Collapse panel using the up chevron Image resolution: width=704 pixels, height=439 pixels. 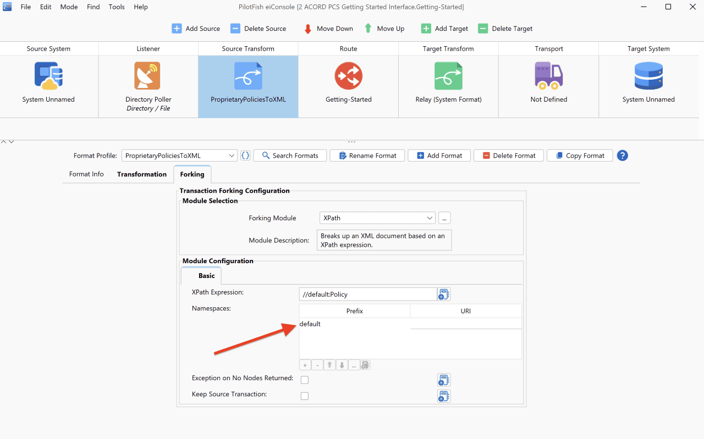[x=3, y=142]
